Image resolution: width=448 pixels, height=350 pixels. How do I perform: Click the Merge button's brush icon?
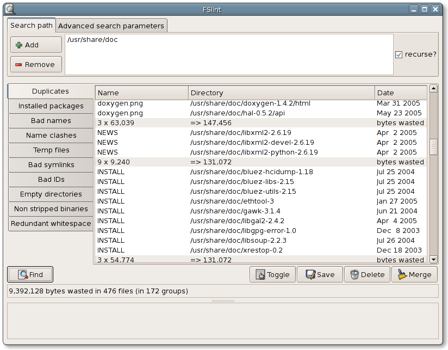tap(402, 274)
